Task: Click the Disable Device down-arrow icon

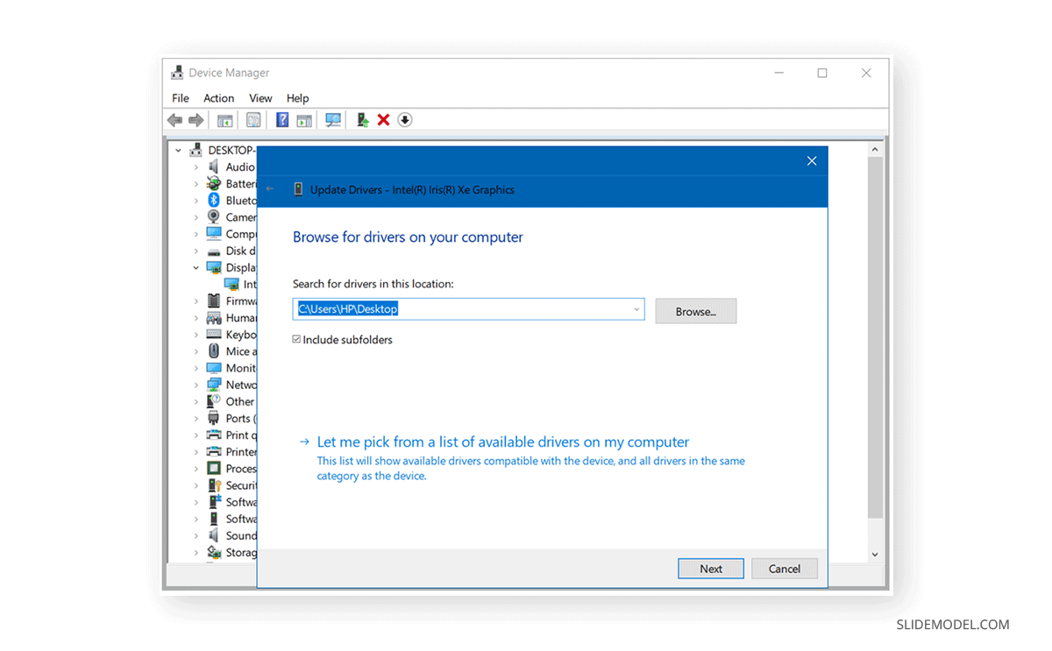Action: click(404, 119)
